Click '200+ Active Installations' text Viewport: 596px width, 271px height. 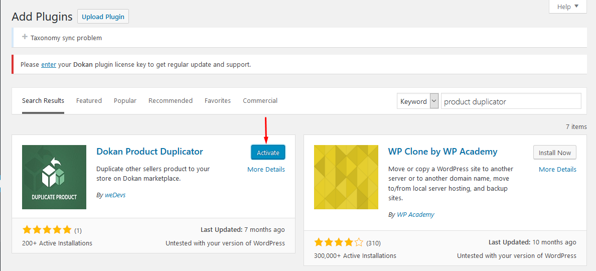point(57,243)
